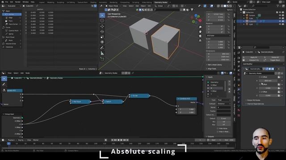The height and width of the screenshot is (160, 286).
Task: Edit the socket Name field
Action: click(x=223, y=108)
